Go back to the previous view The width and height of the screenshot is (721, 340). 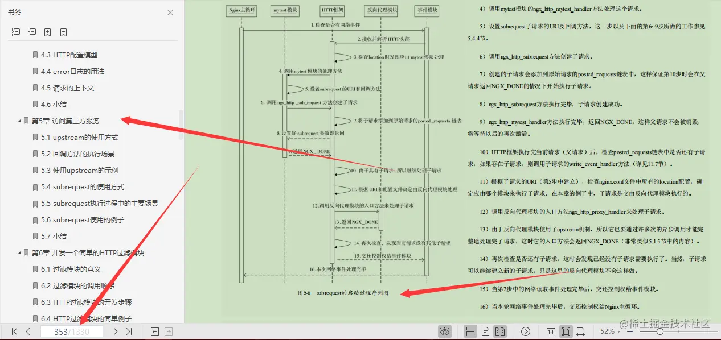point(155,331)
